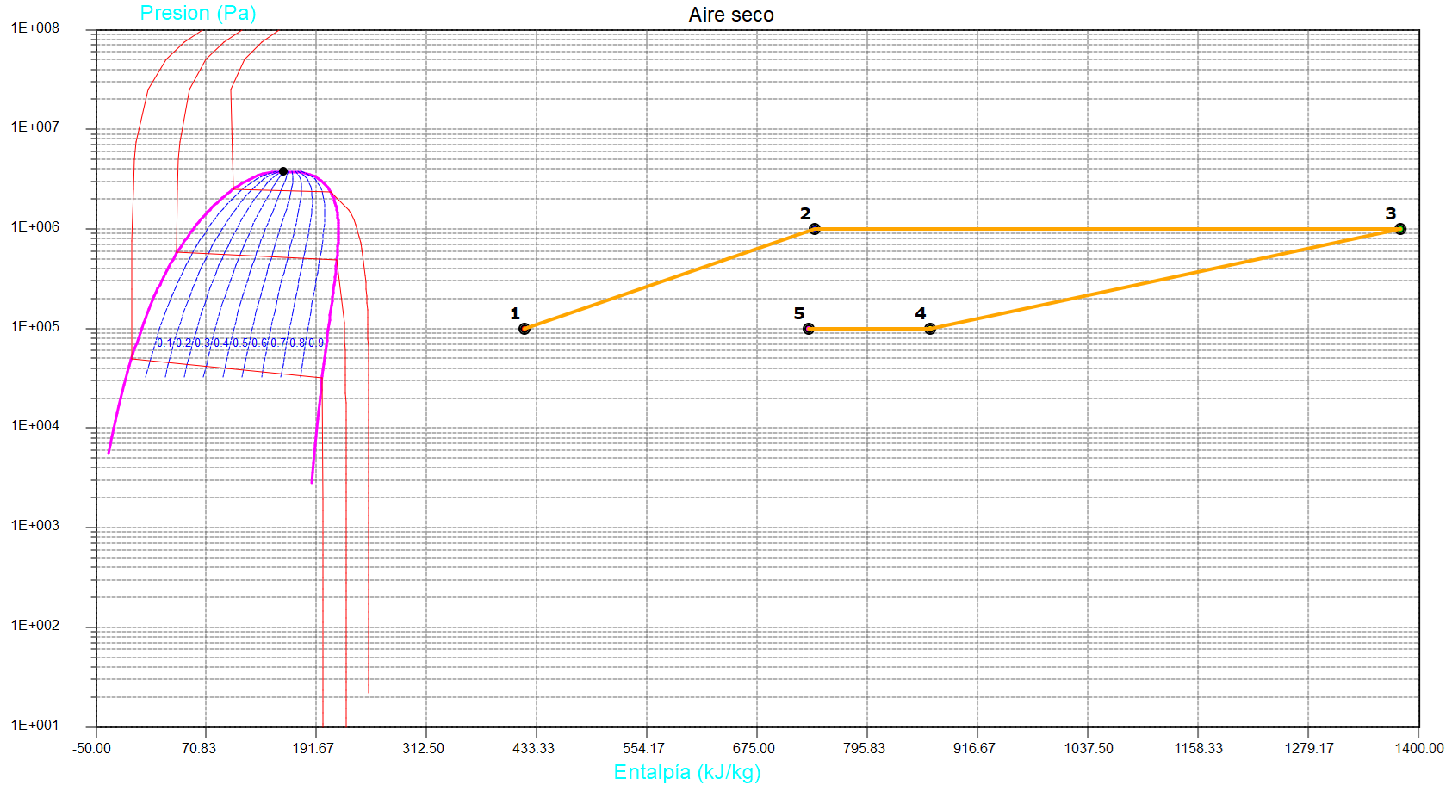Click the black critical point dot
Image resolution: width=1452 pixels, height=791 pixels.
tap(283, 171)
